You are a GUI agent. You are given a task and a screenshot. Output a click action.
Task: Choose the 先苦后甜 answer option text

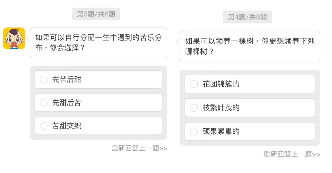[67, 80]
